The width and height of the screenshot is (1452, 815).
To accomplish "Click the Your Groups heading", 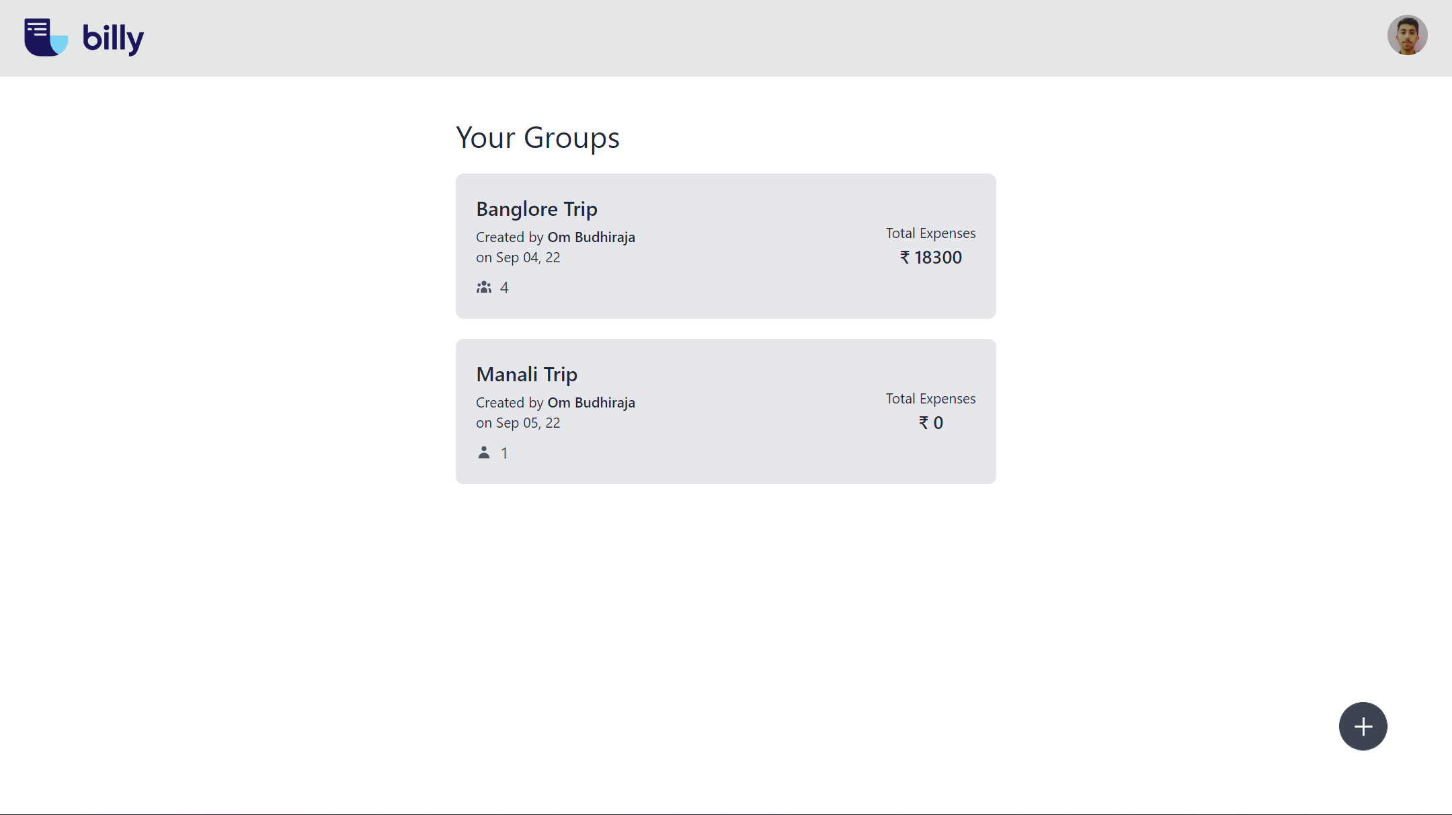I will click(538, 138).
